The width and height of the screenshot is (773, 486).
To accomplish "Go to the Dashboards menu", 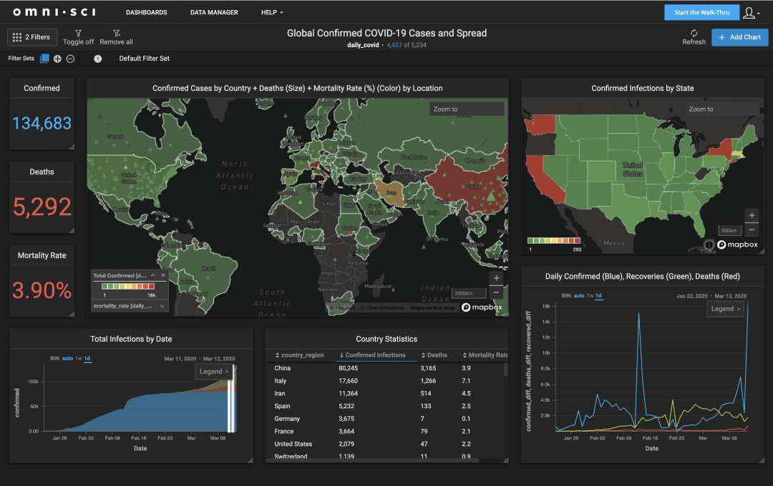I will point(146,12).
